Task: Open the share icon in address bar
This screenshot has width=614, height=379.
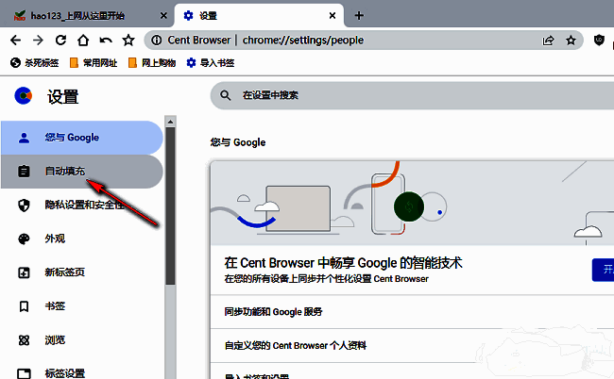Action: pyautogui.click(x=548, y=41)
